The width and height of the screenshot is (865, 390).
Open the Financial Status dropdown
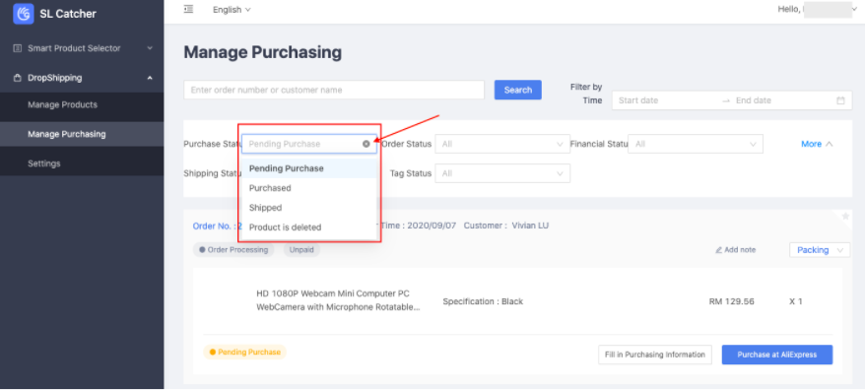pyautogui.click(x=696, y=144)
